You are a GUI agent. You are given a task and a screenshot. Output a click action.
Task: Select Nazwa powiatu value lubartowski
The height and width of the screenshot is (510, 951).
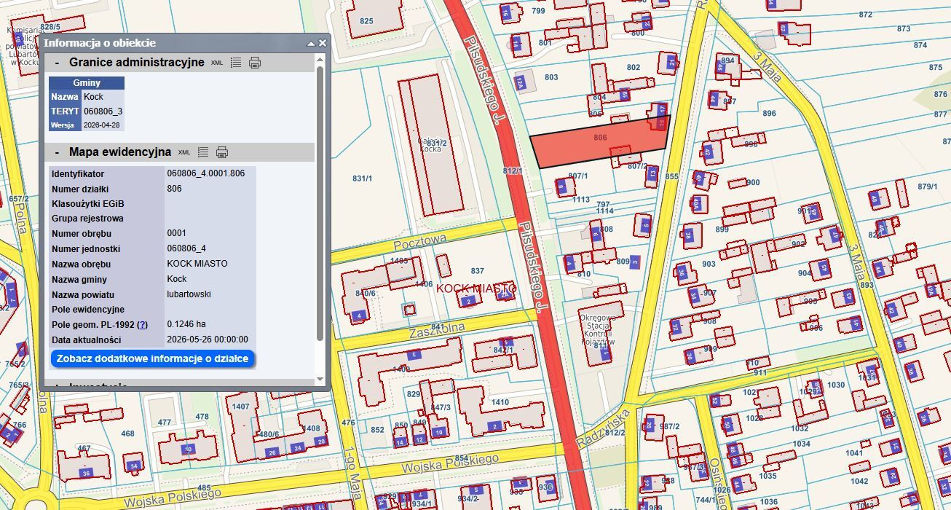189,294
